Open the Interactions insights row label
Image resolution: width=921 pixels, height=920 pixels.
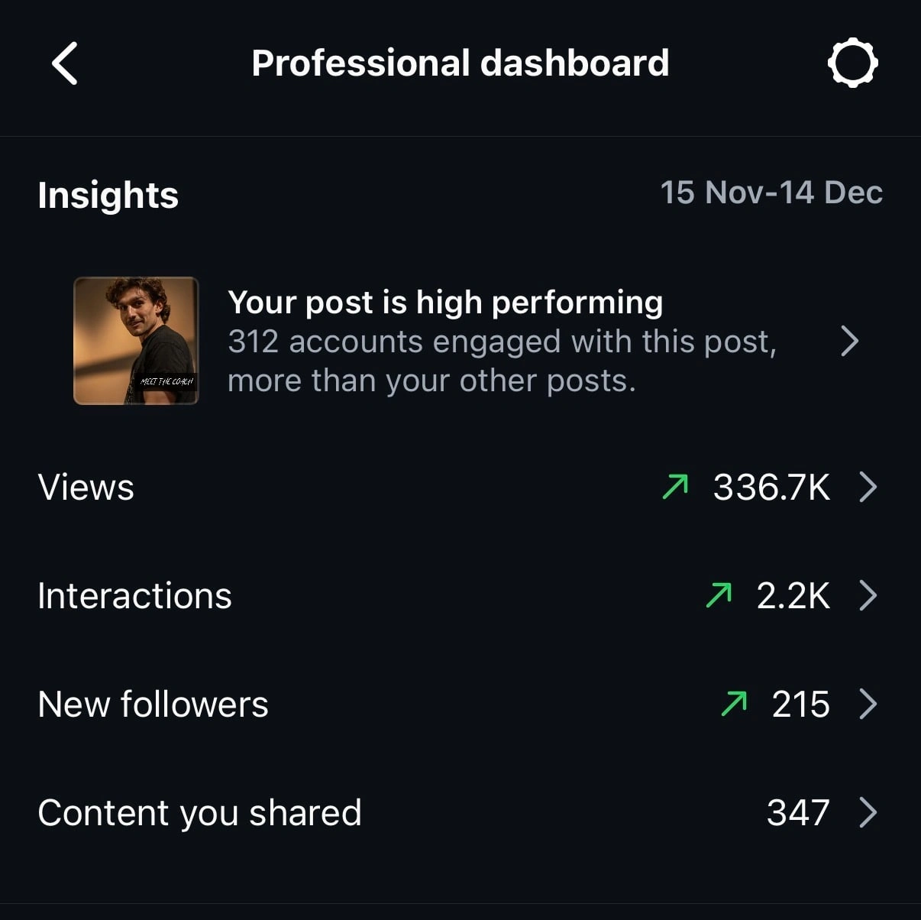[x=134, y=596]
